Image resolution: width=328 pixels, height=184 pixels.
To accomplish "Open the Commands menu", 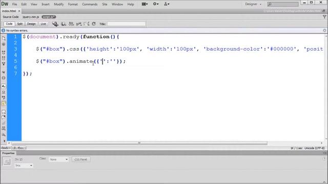I will coord(90,4).
